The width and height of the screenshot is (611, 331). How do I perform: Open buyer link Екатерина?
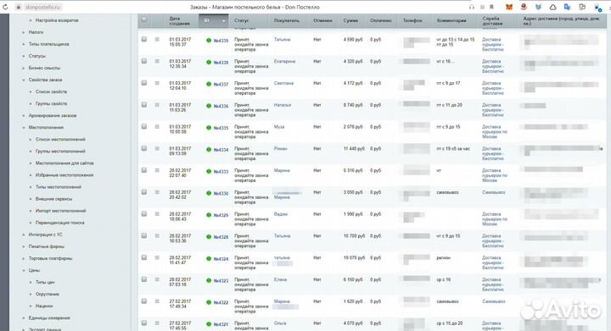tap(284, 62)
